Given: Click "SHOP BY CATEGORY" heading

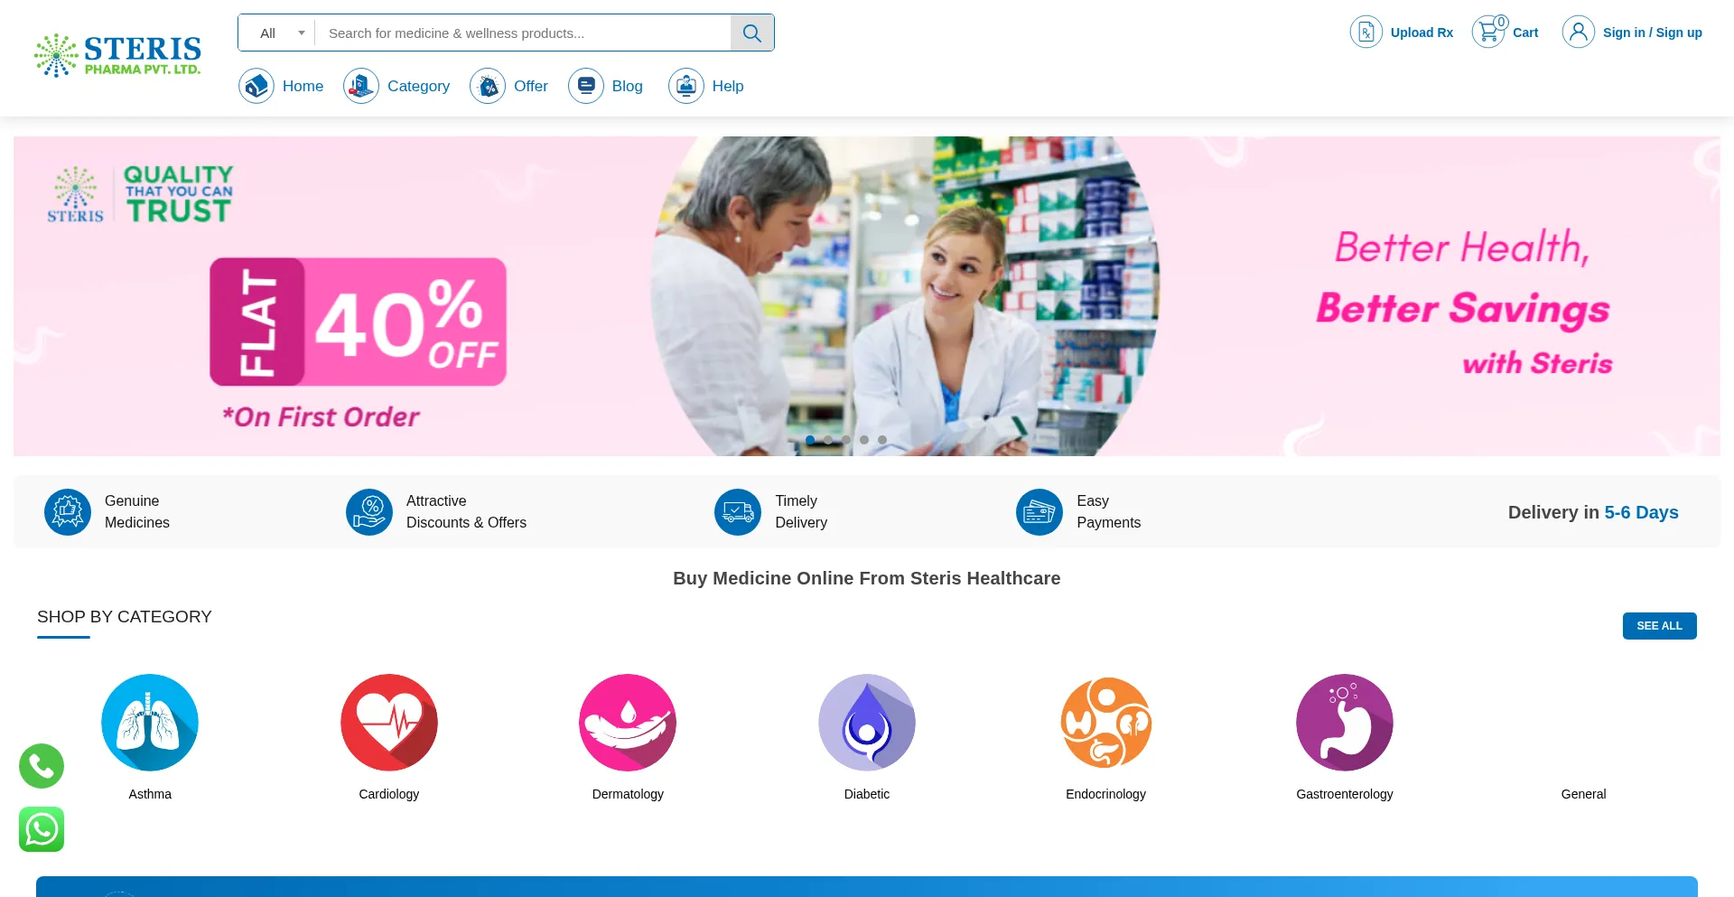Looking at the screenshot, I should 125,617.
